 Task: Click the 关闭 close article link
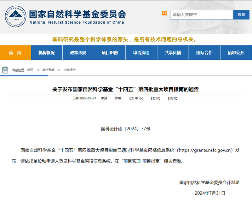click(x=172, y=98)
